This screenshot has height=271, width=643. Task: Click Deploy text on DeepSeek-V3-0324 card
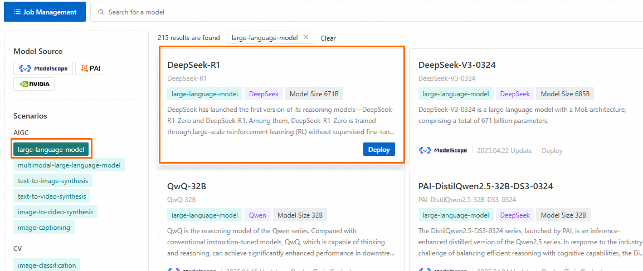552,151
